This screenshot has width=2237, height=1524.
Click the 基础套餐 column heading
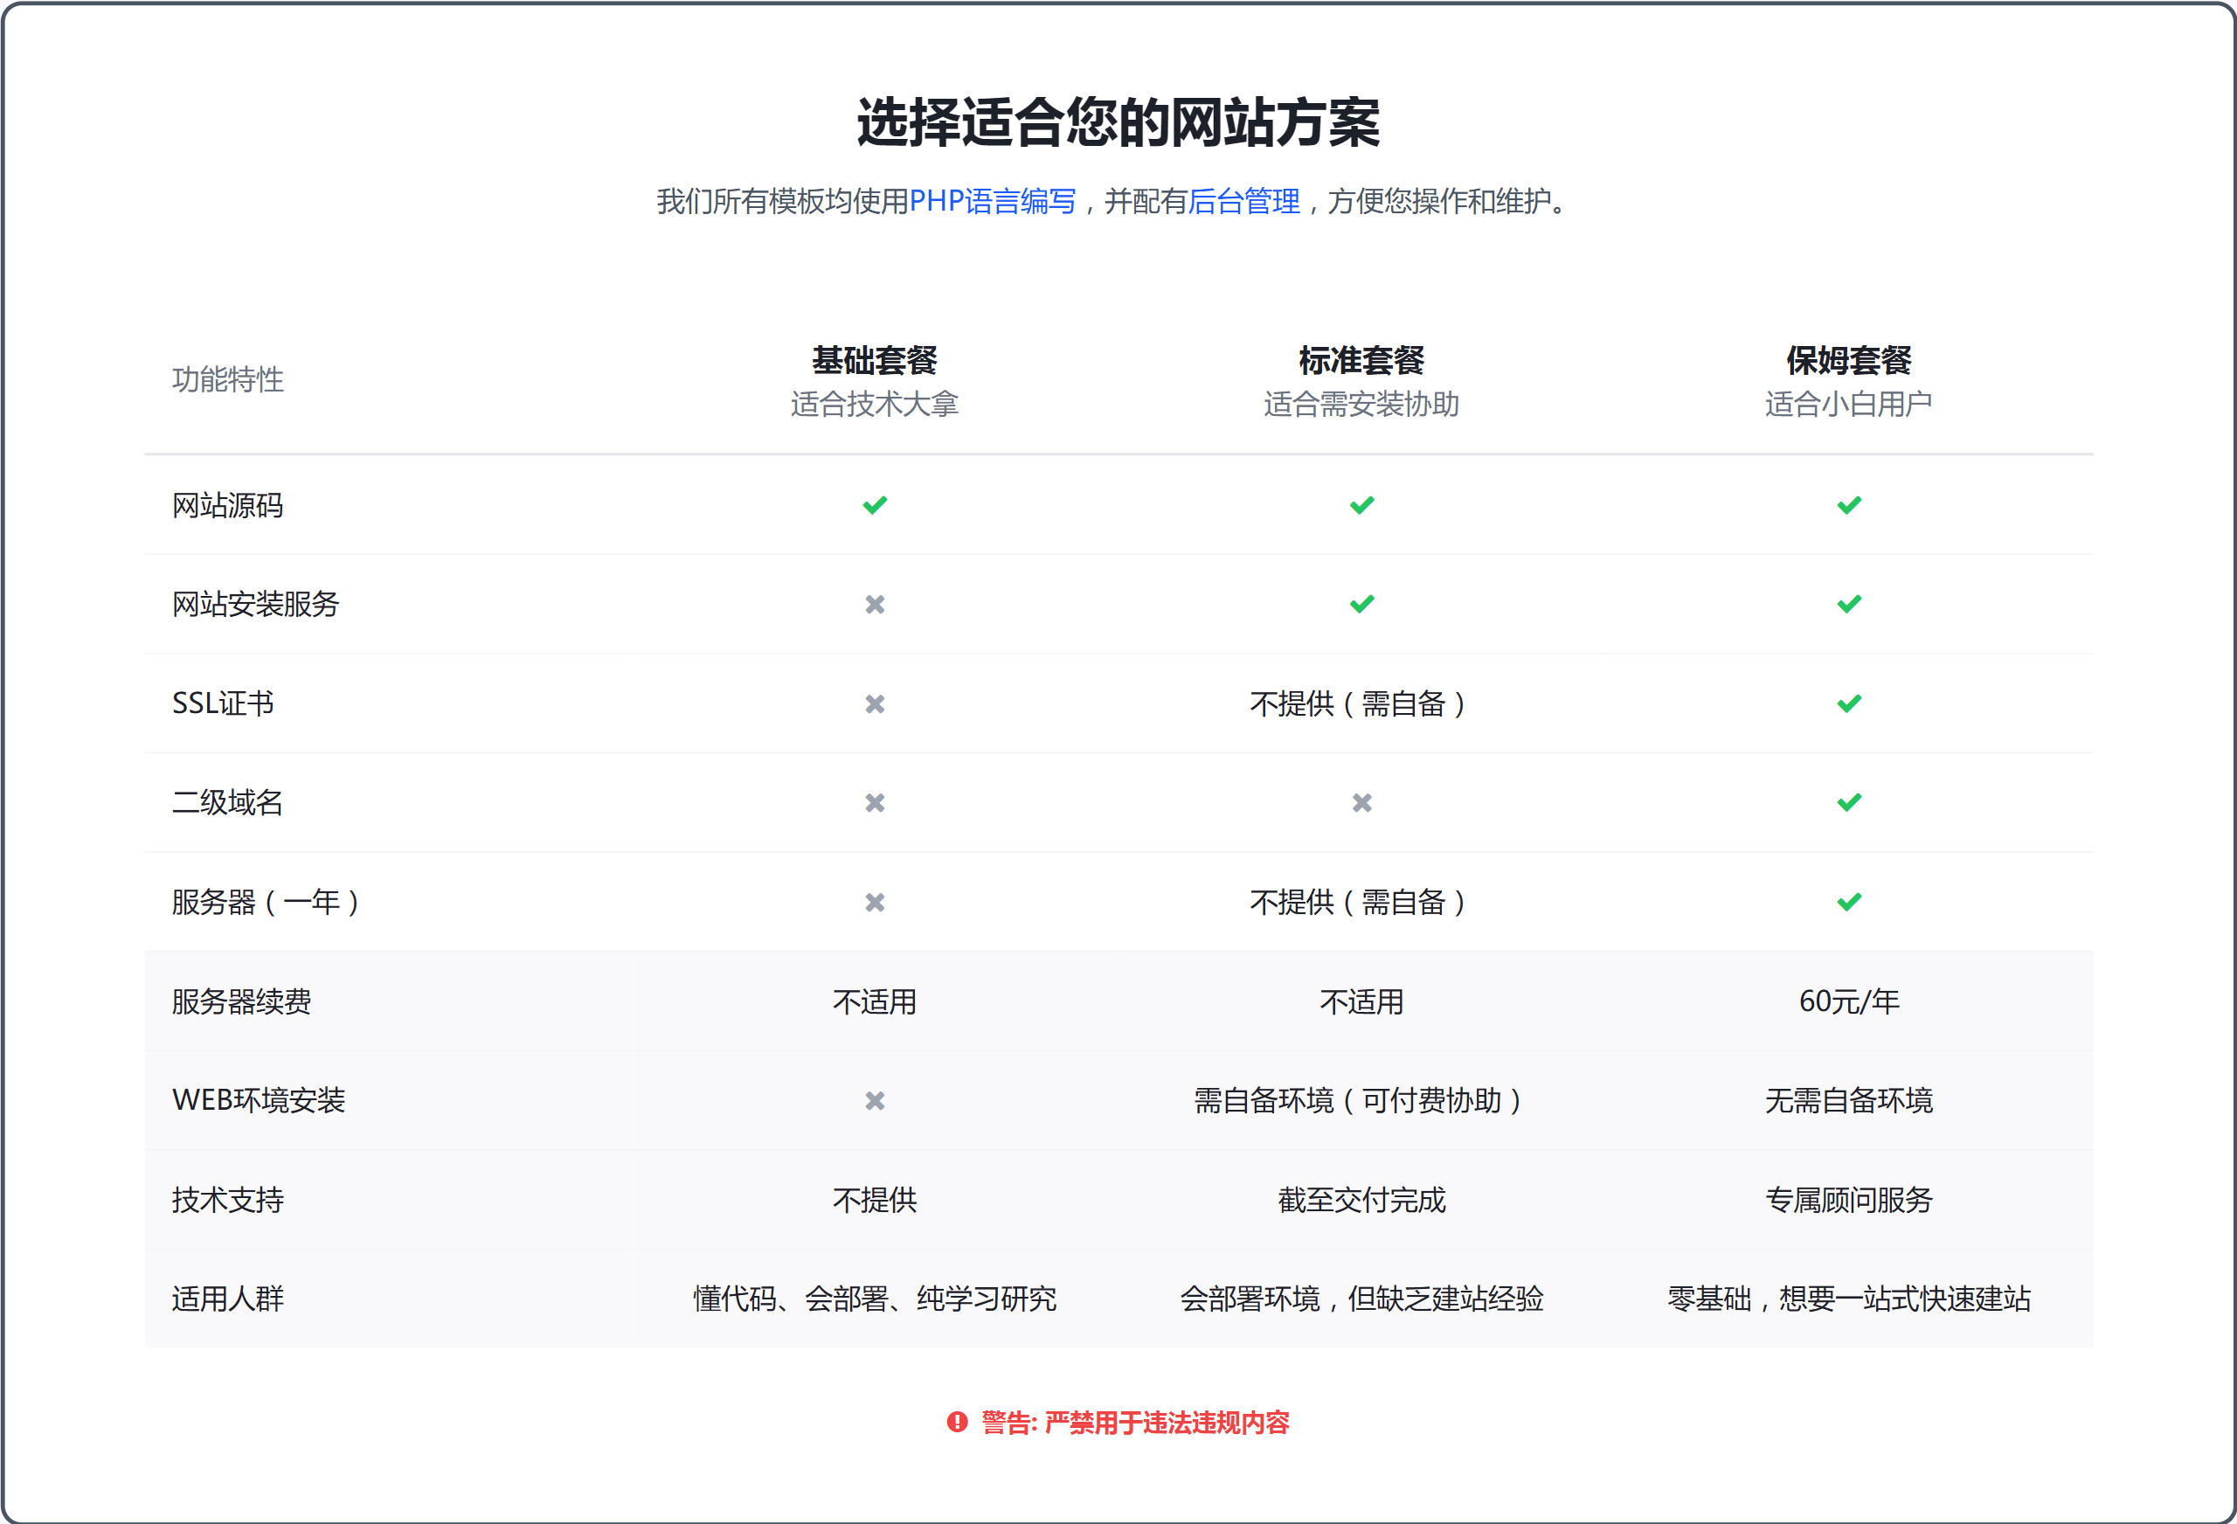coord(874,360)
